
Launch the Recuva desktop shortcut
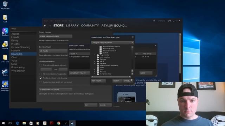click(x=5, y=45)
